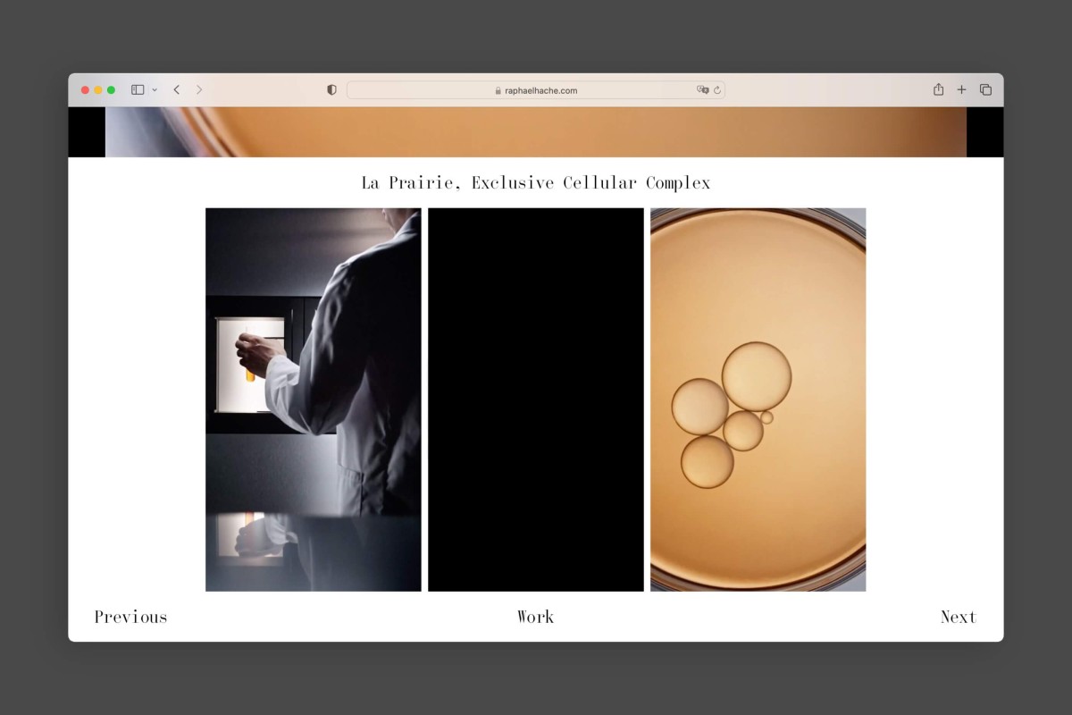
Task: Open the privacy report shield icon
Action: (331, 89)
